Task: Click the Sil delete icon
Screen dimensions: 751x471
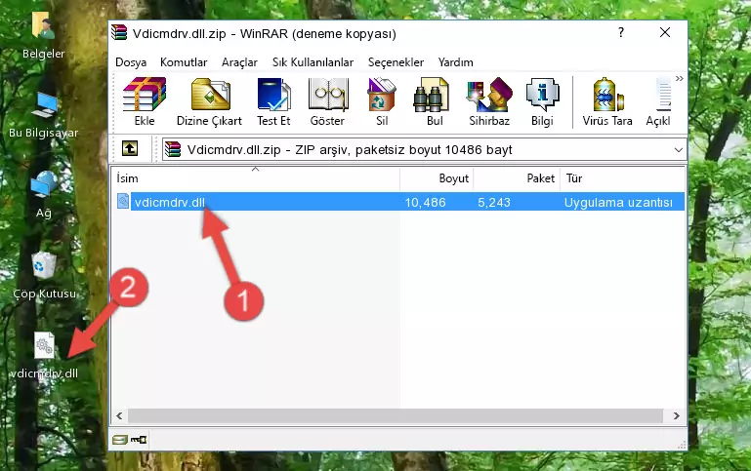Action: pyautogui.click(x=382, y=101)
